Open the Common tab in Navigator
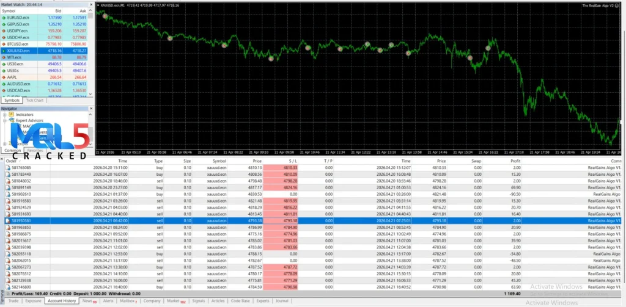Image resolution: width=626 pixels, height=307 pixels. click(x=13, y=150)
